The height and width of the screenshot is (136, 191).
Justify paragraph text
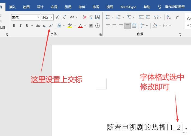click(128, 26)
